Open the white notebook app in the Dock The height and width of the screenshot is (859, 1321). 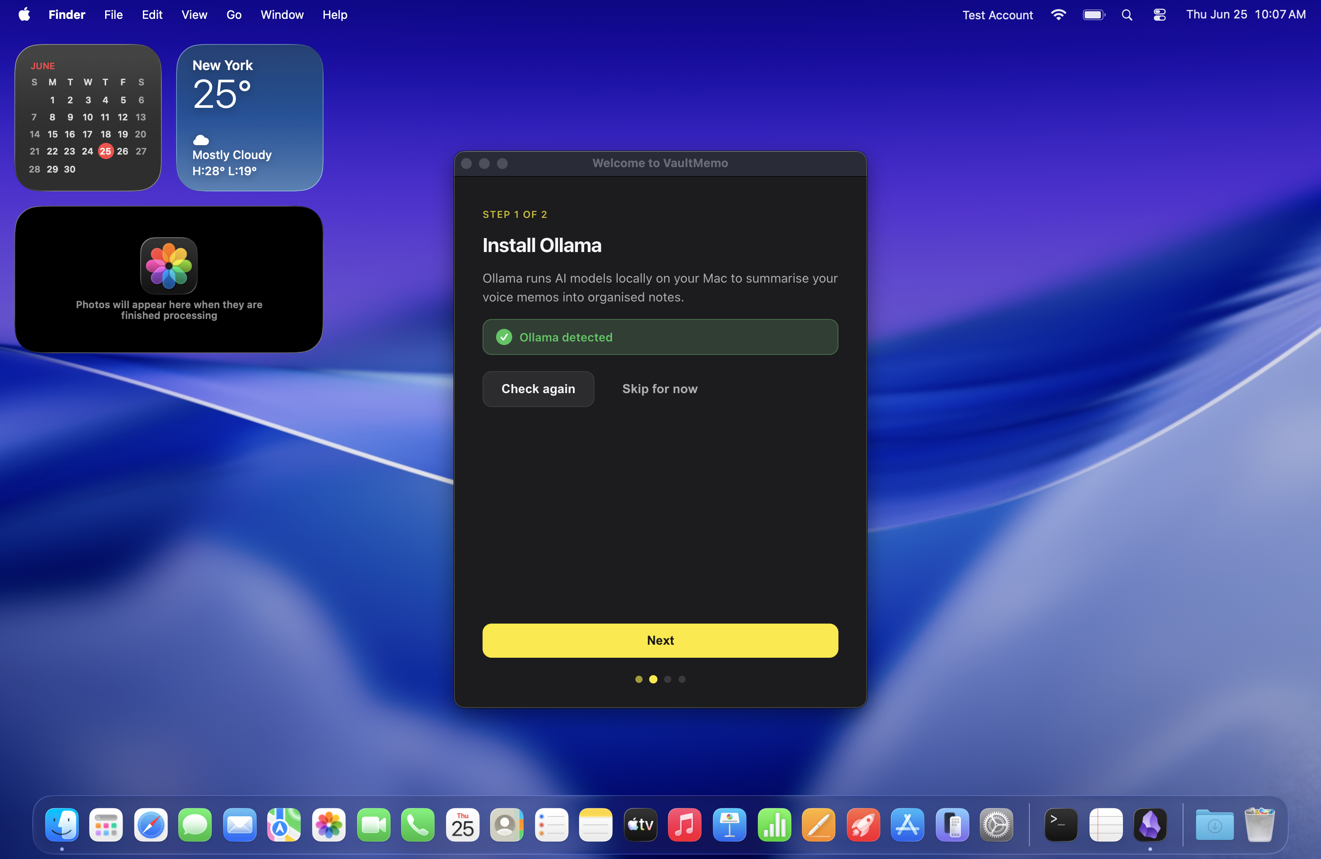pyautogui.click(x=1106, y=824)
